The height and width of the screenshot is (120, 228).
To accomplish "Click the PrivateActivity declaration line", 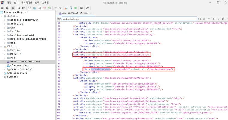I will [128, 98].
